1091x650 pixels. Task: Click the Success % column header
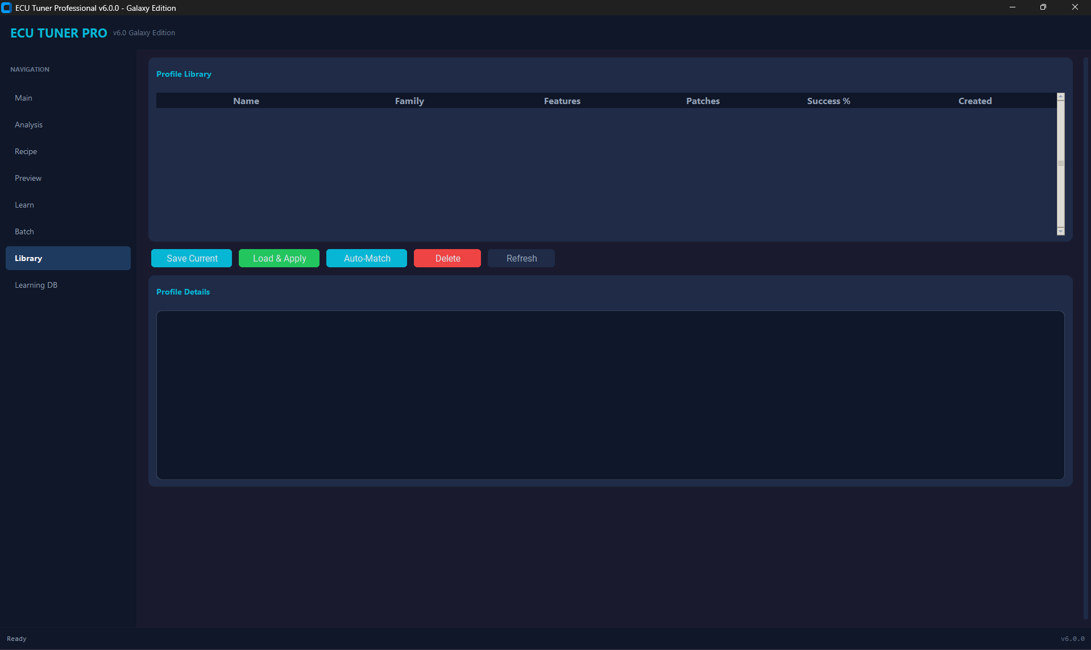pos(828,101)
